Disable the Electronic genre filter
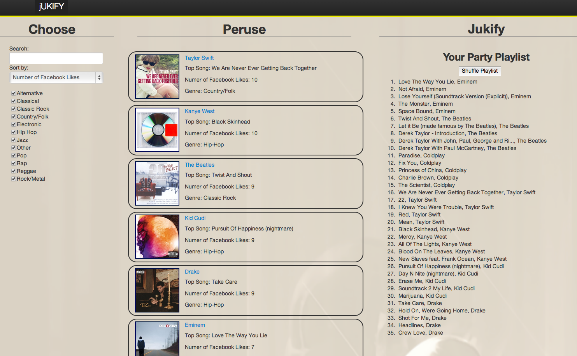577x356 pixels. point(14,124)
